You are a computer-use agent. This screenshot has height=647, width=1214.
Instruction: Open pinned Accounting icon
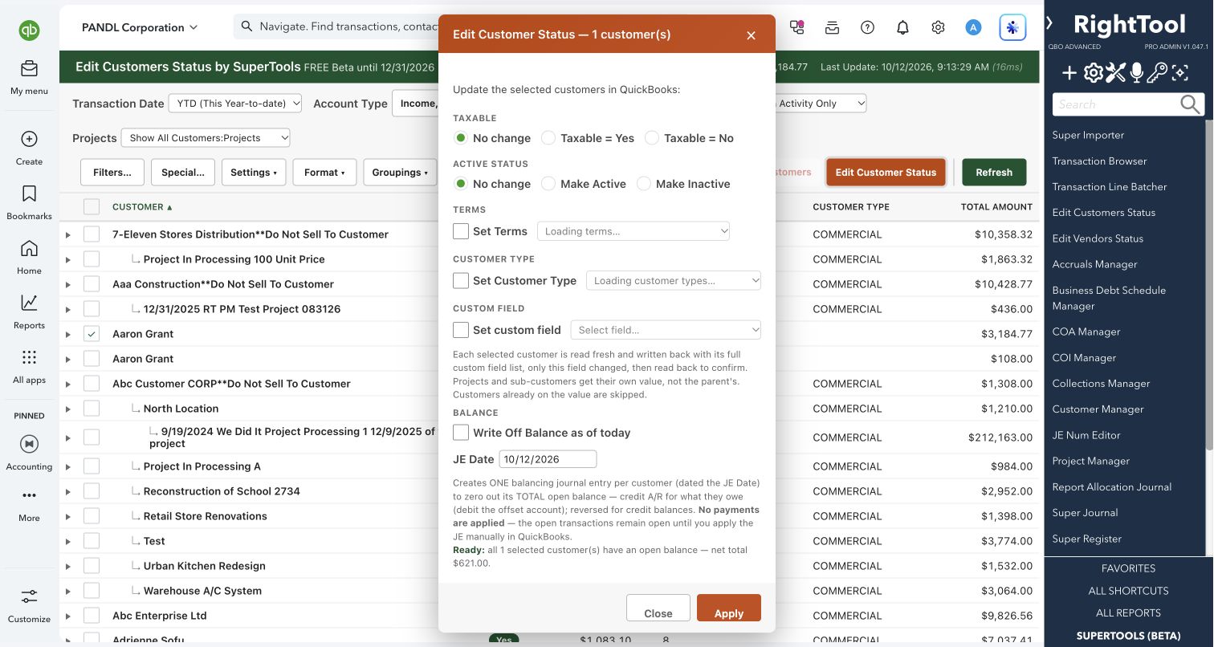click(x=29, y=443)
